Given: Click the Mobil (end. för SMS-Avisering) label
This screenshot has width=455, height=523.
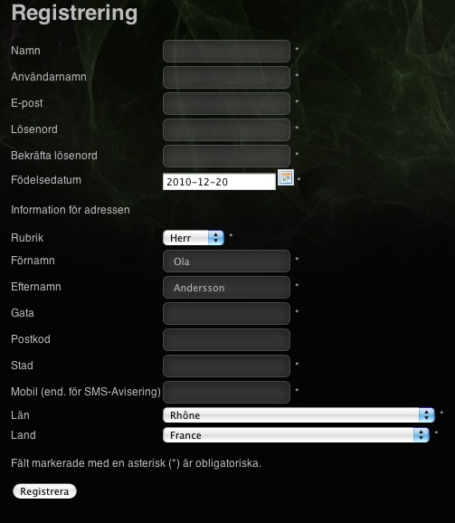Looking at the screenshot, I should click(86, 392).
